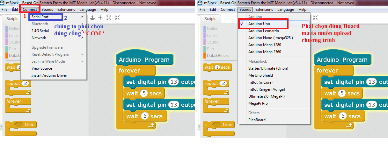
Task: Switch to Scripts tab in right window
Action: coord(210,19)
